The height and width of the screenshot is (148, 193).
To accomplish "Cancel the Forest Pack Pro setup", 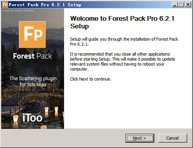I will click(x=173, y=138).
